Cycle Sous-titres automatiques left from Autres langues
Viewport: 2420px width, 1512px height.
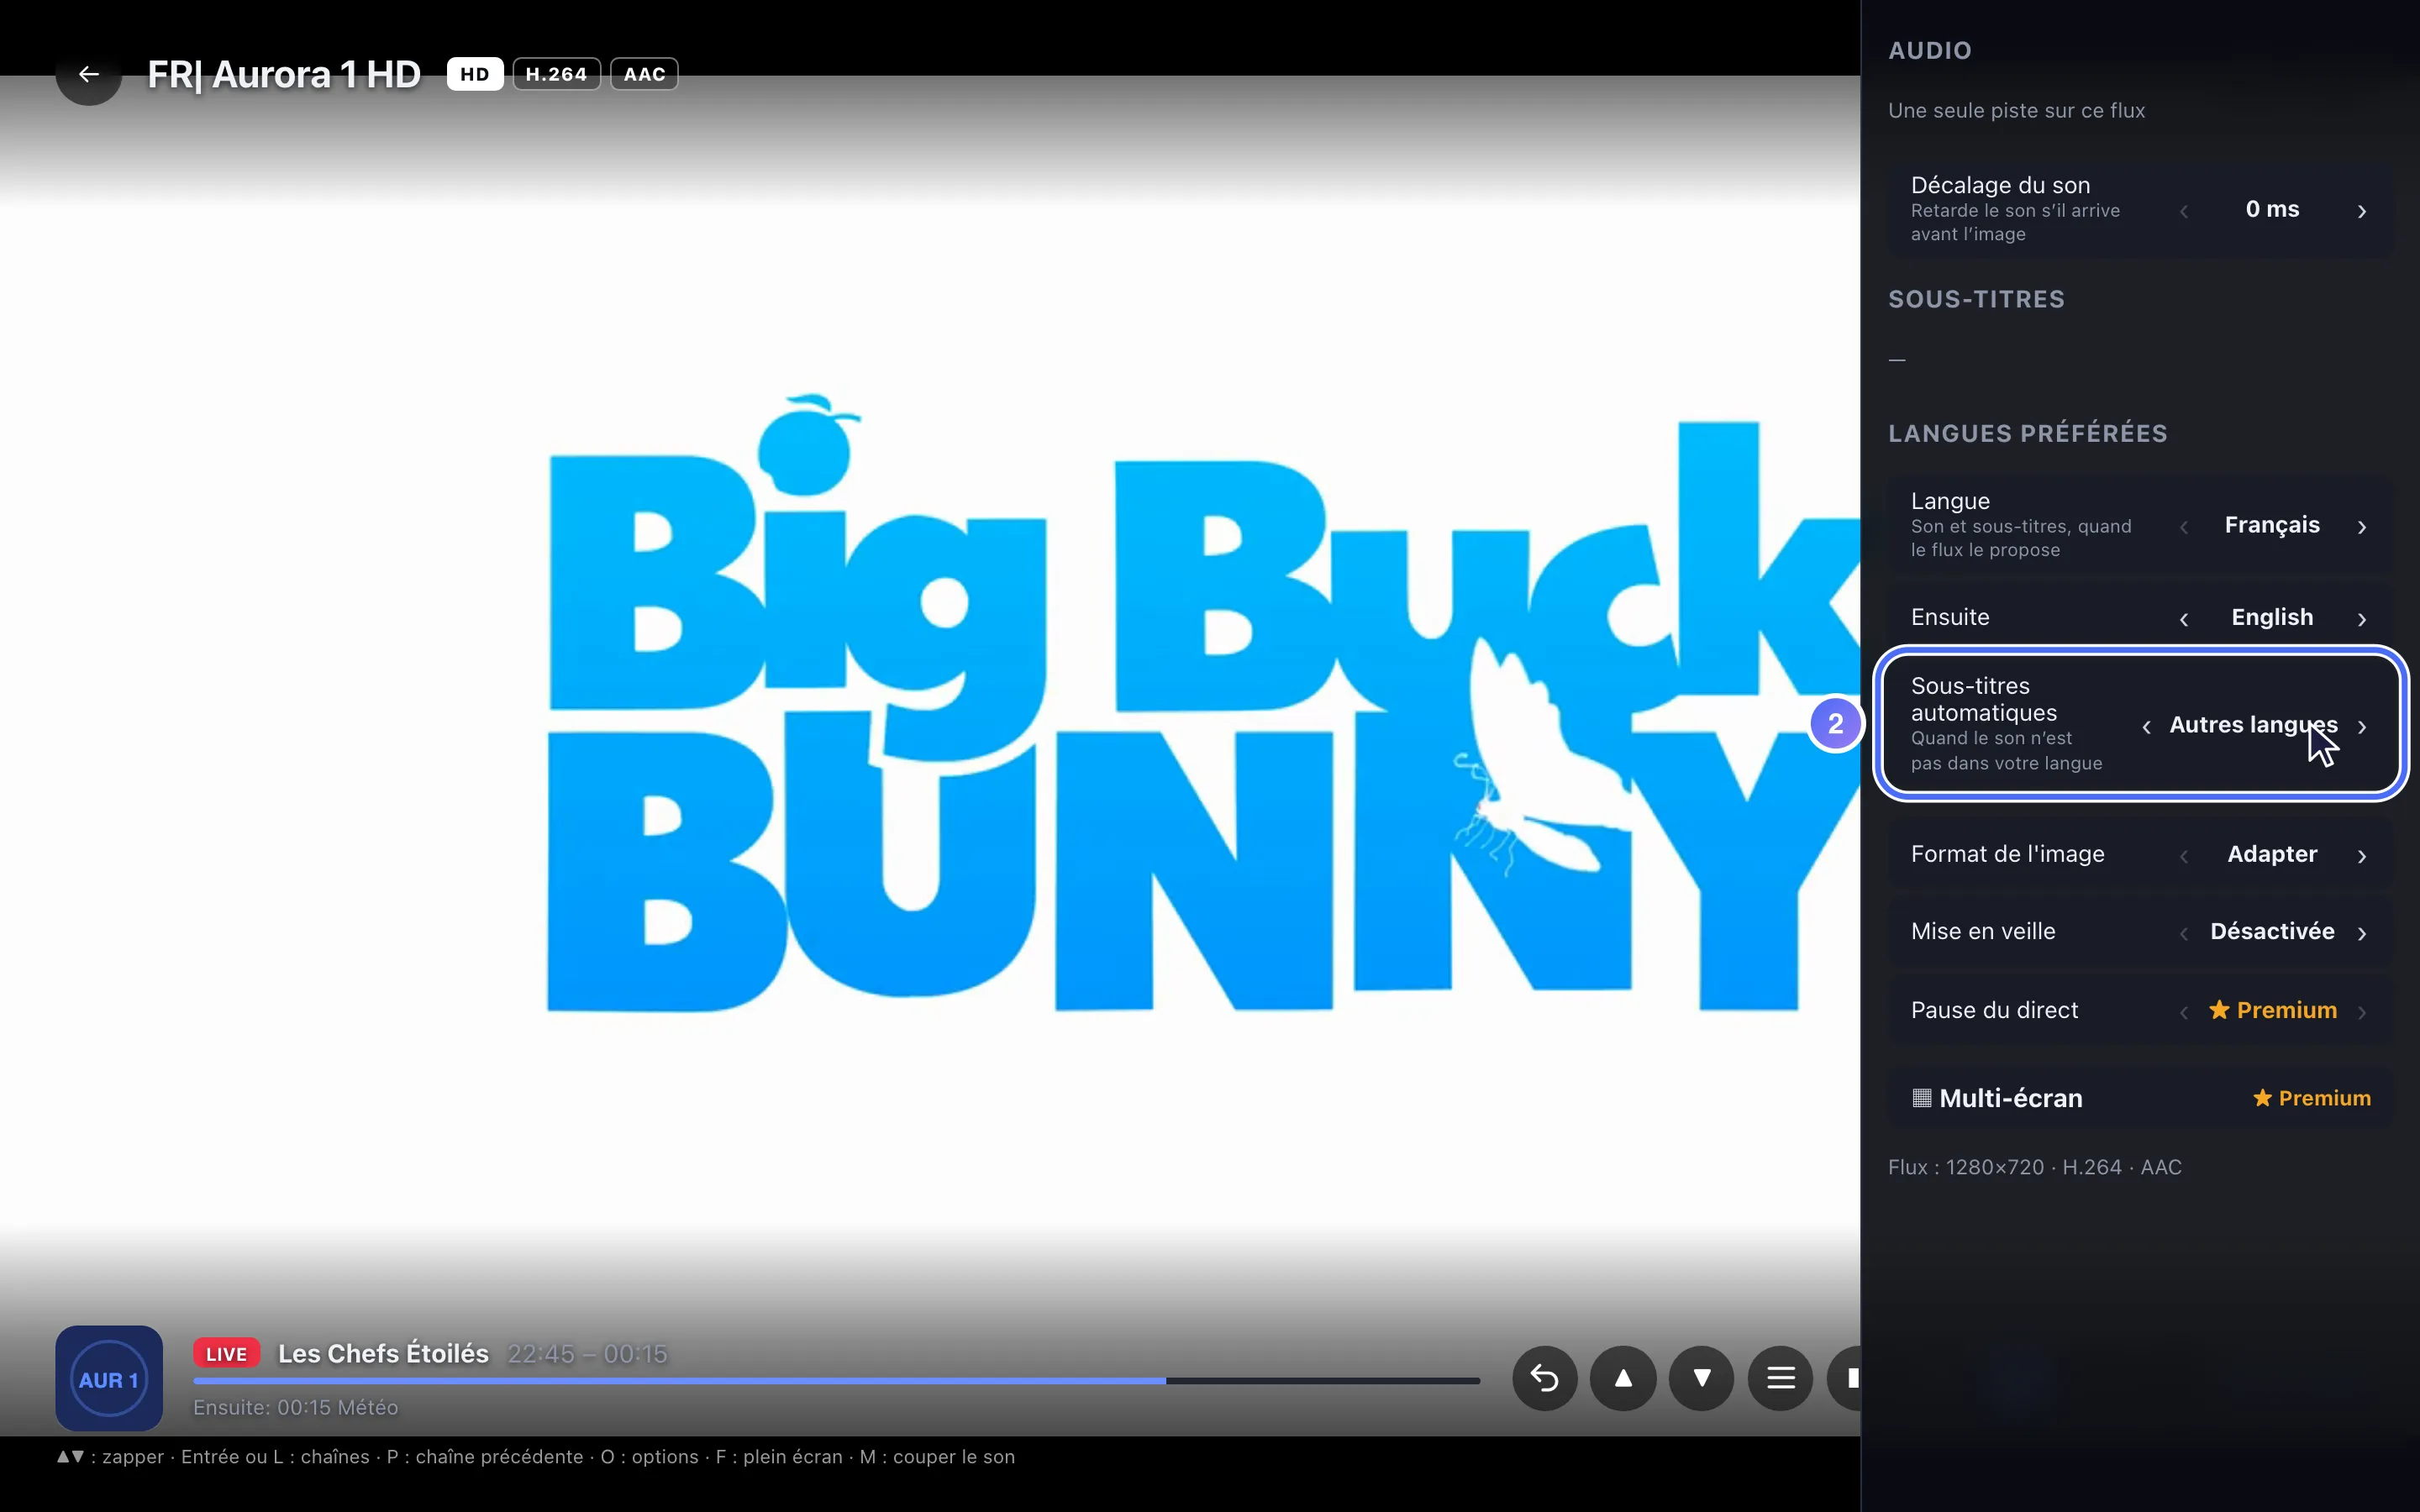point(2146,727)
